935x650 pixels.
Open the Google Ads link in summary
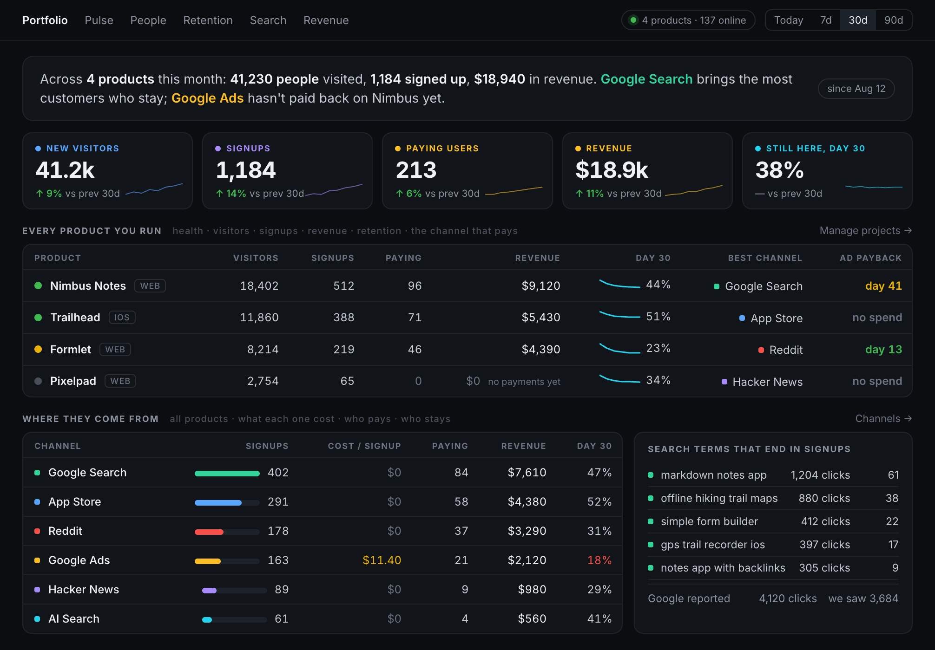(x=207, y=98)
